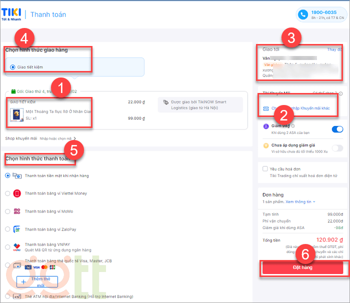This screenshot has width=350, height=303.
Task: Click the Thêm thẻ mới button
Action: tap(38, 281)
